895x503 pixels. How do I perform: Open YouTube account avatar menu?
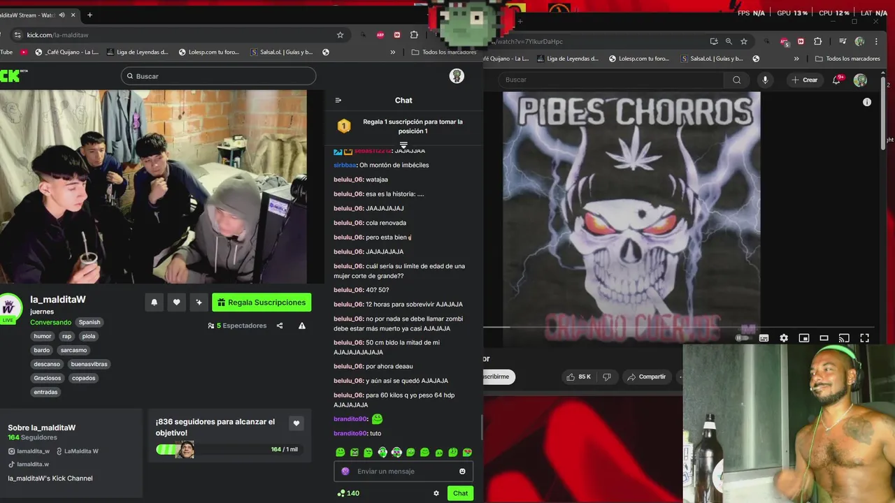(861, 80)
